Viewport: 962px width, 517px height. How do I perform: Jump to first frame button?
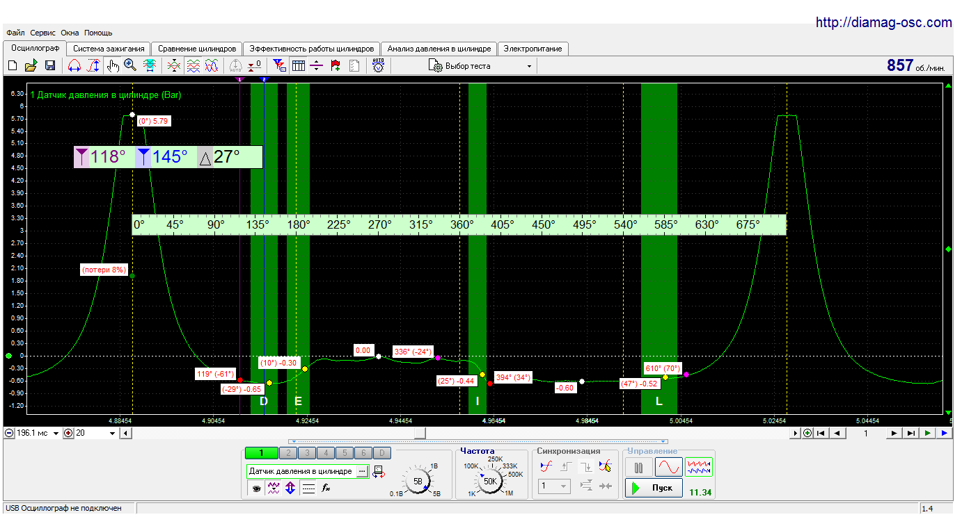(821, 433)
